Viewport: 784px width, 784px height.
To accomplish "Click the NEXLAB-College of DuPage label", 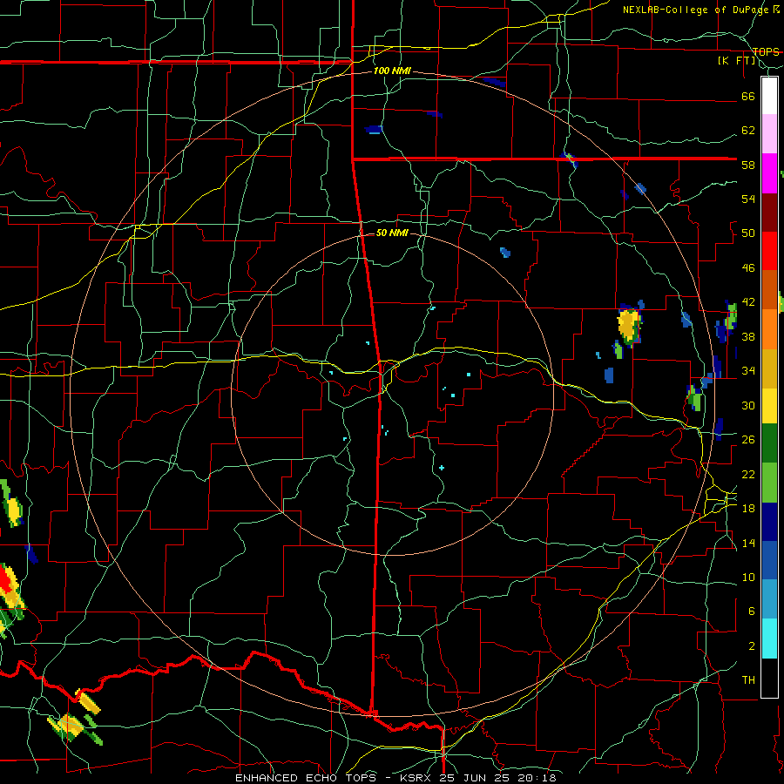I will (x=698, y=10).
